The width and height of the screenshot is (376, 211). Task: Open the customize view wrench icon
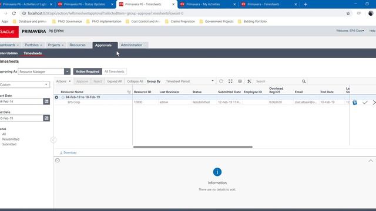tap(249, 81)
